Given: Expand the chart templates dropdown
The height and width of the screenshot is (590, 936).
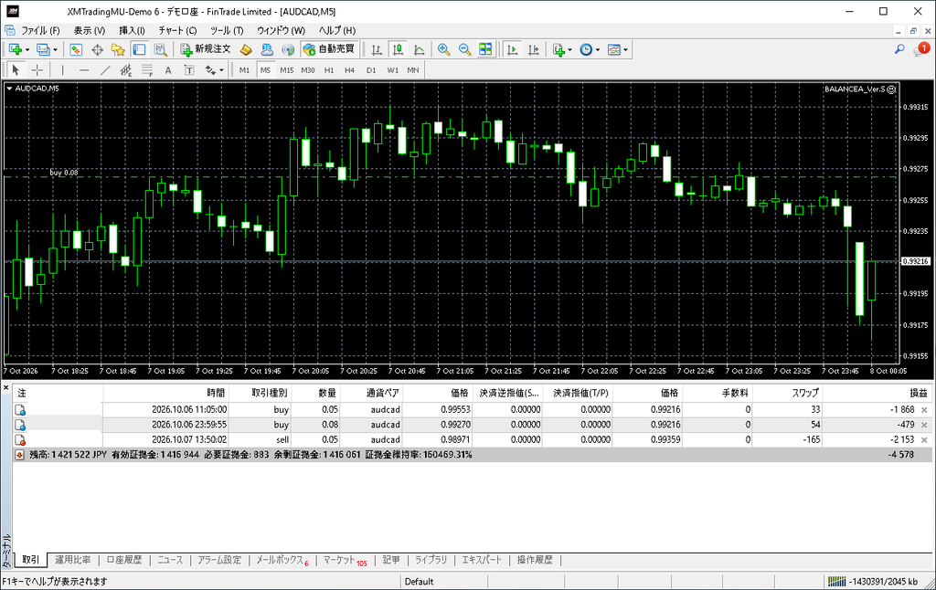Looking at the screenshot, I should pyautogui.click(x=625, y=49).
